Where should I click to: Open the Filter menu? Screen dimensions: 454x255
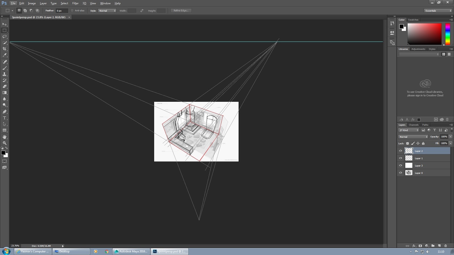coord(75,3)
